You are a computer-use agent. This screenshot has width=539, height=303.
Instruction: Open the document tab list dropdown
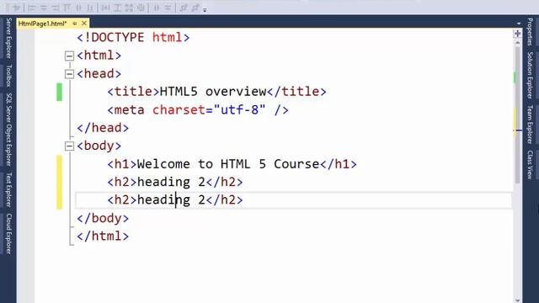pyautogui.click(x=519, y=24)
